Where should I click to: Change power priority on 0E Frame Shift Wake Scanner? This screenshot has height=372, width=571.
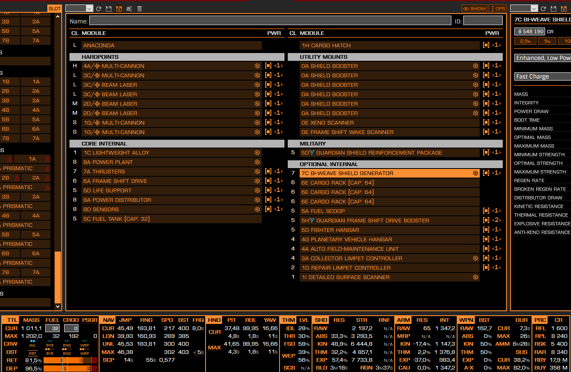pos(497,132)
